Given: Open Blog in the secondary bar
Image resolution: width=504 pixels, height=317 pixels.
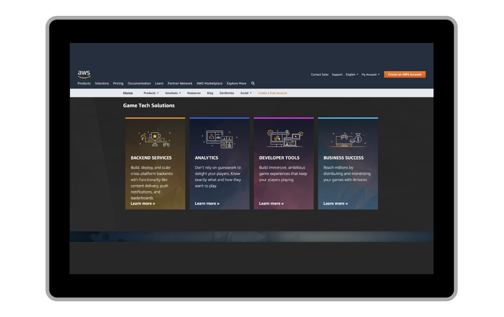Looking at the screenshot, I should click(x=210, y=93).
